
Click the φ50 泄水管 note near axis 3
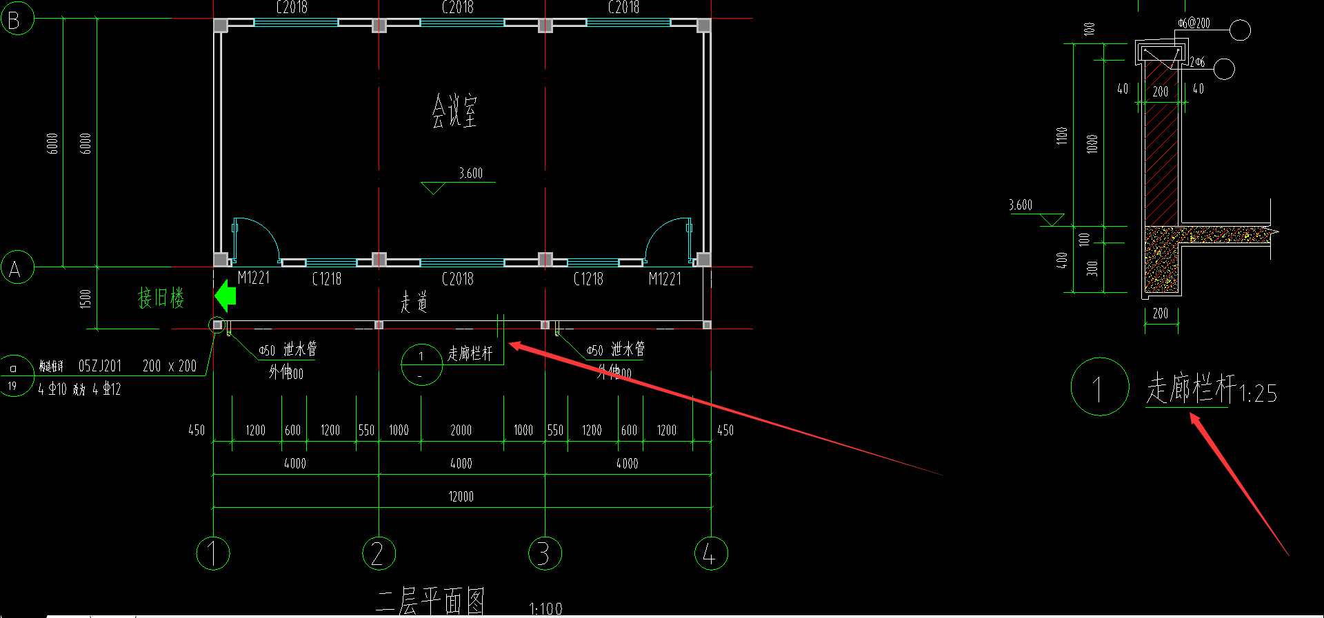[616, 350]
